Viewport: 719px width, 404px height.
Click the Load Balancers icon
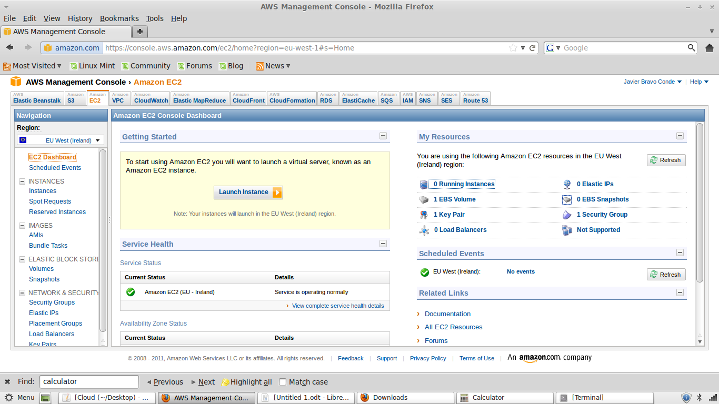pyautogui.click(x=424, y=230)
